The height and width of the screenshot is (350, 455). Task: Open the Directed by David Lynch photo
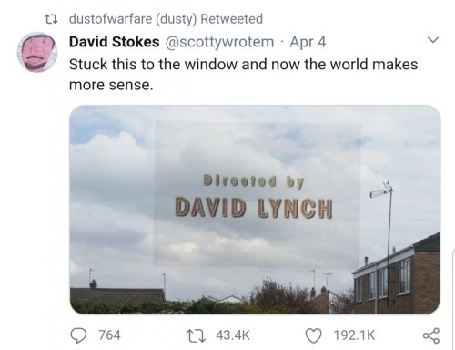[255, 210]
